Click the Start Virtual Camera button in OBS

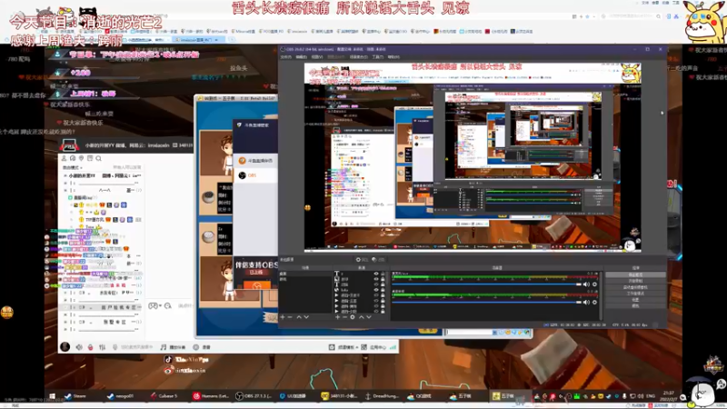click(x=635, y=287)
